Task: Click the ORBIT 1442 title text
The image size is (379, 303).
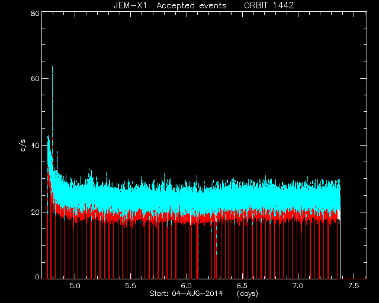Action: click(x=269, y=5)
